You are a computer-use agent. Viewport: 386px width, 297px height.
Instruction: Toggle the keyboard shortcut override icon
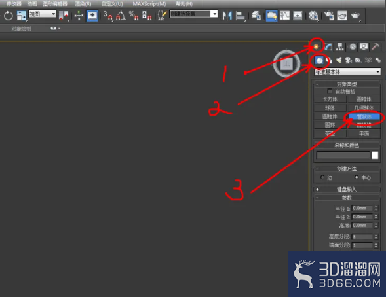tap(92, 16)
